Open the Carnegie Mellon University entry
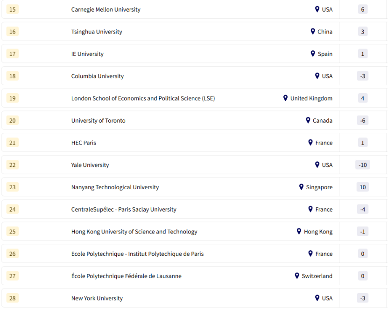 (106, 9)
